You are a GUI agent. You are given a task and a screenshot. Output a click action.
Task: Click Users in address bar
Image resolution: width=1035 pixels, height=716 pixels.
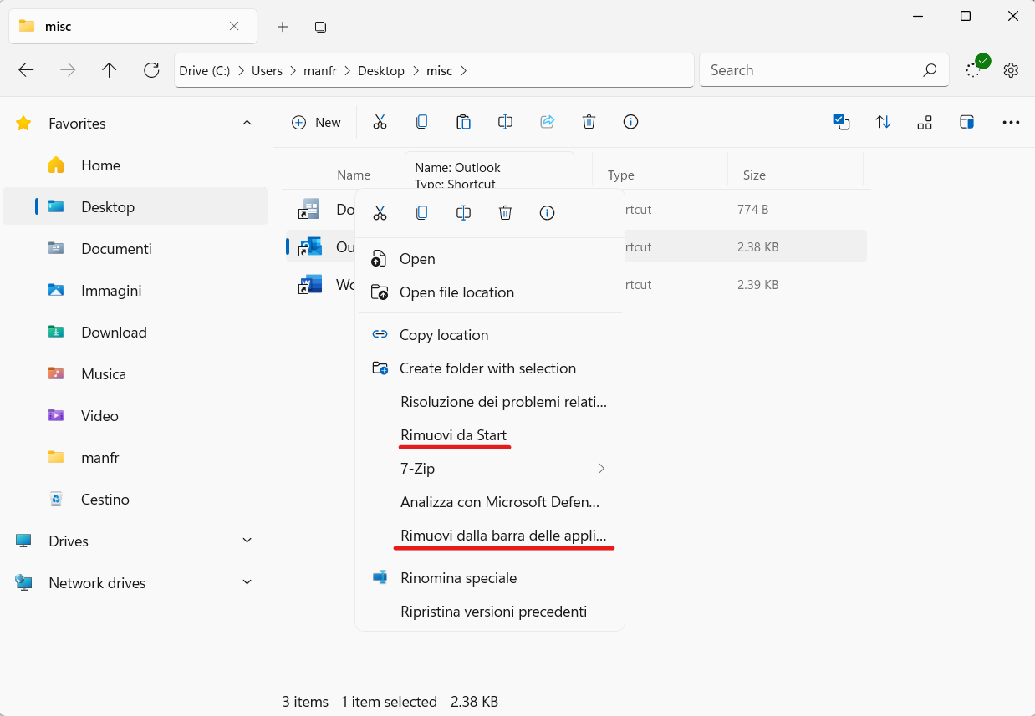click(267, 70)
